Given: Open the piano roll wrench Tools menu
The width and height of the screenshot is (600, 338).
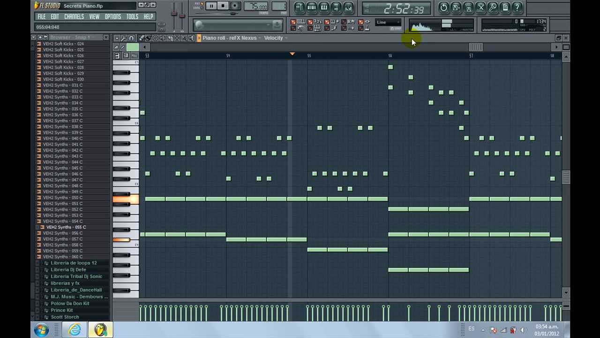Looking at the screenshot, I should pyautogui.click(x=124, y=38).
